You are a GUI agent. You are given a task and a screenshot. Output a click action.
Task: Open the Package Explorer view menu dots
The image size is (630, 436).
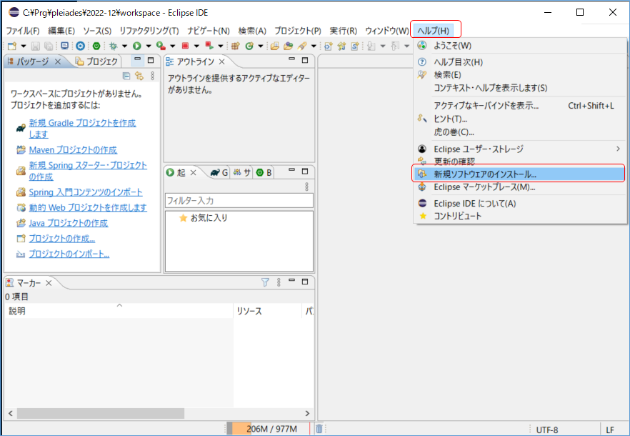tap(153, 76)
